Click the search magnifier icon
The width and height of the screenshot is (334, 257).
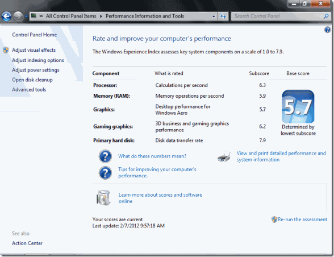[326, 16]
